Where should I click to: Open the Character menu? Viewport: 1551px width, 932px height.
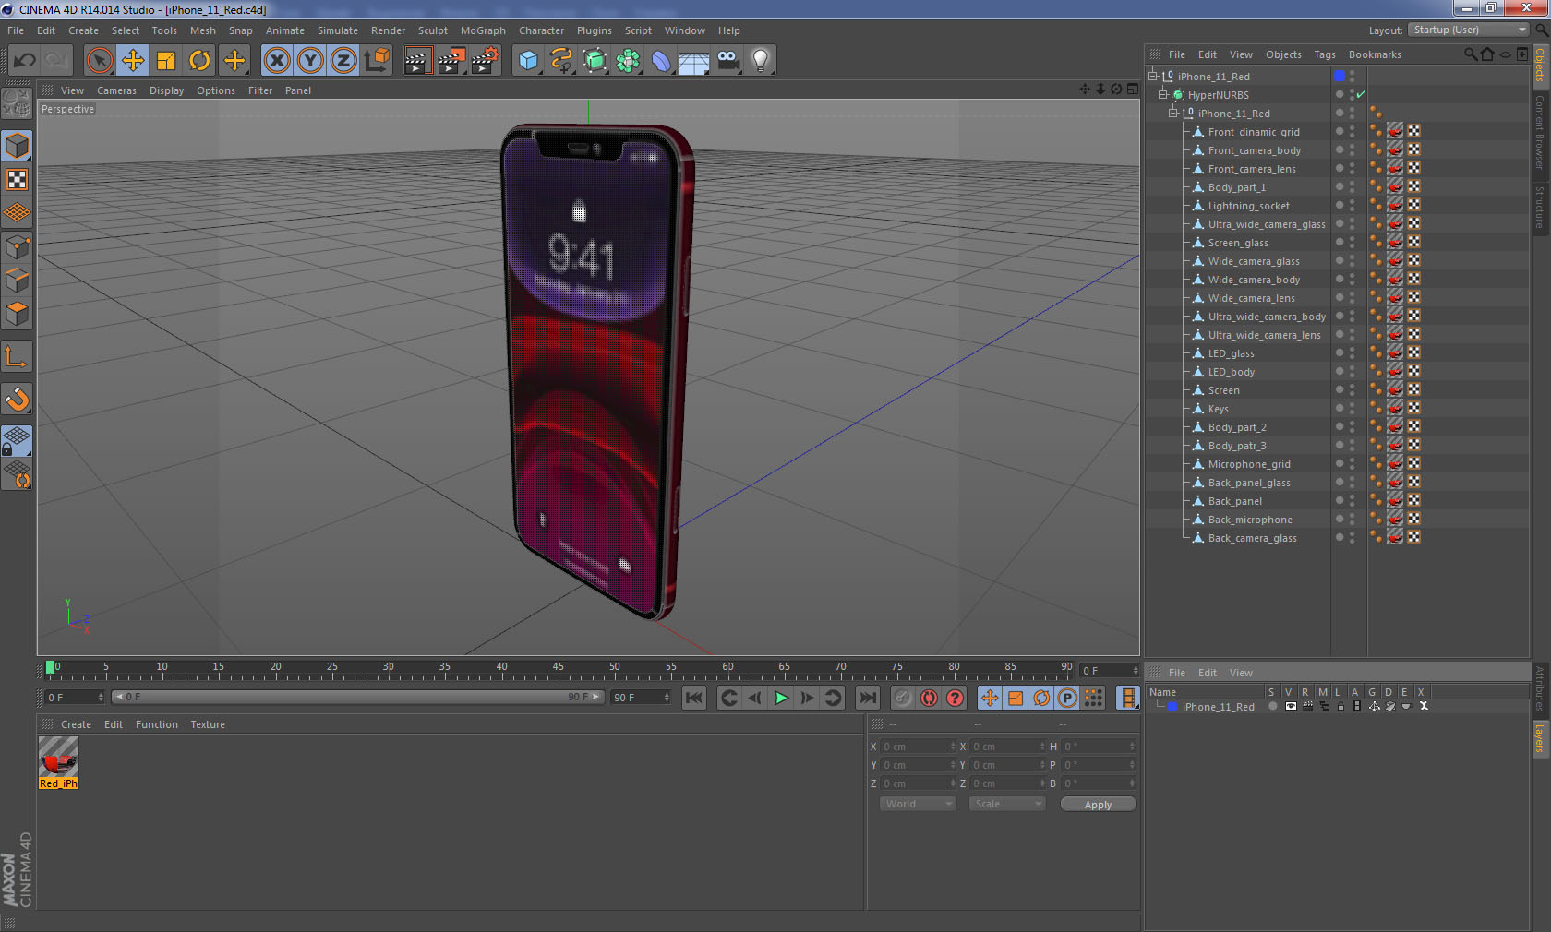point(541,30)
